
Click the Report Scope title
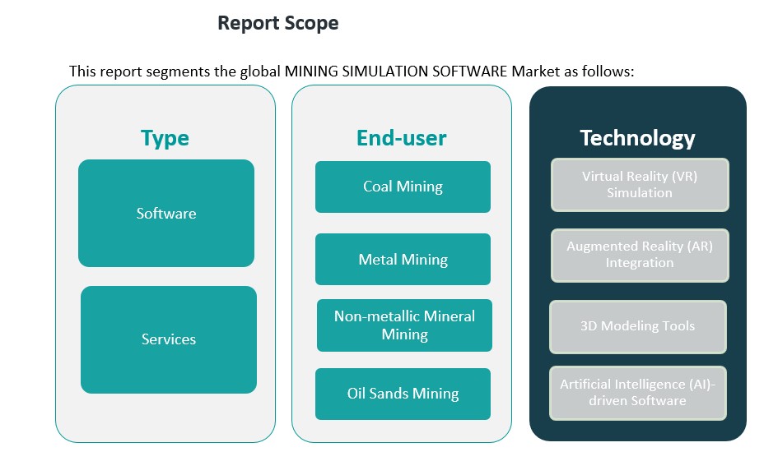[x=277, y=23]
